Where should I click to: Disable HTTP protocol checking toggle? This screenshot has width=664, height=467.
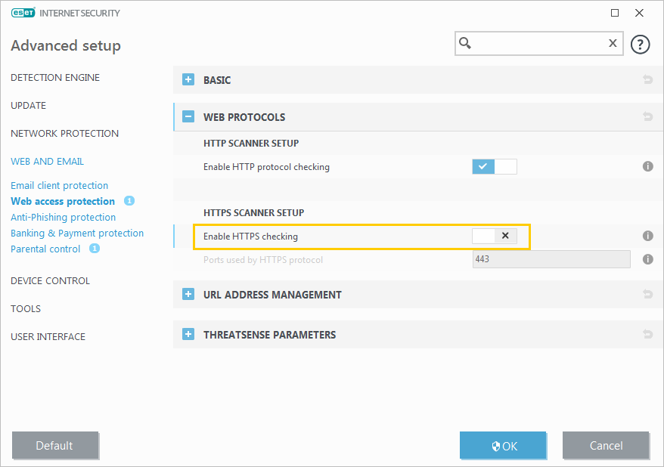pyautogui.click(x=494, y=166)
